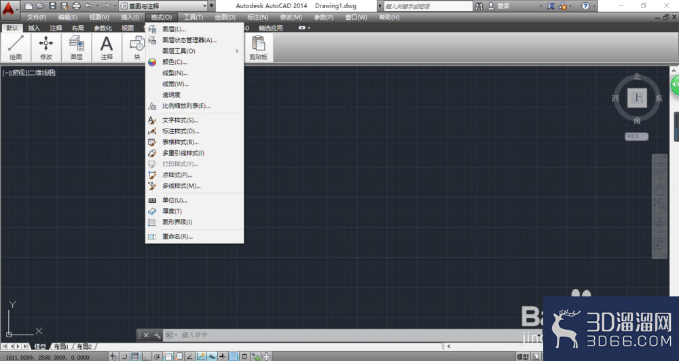Click the Open file folder icon

(40, 6)
